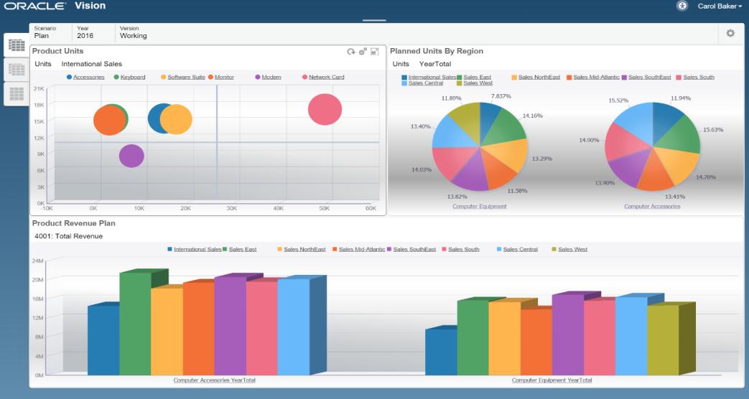Open the accessibility settings icon
The height and width of the screenshot is (399, 749).
pyautogui.click(x=682, y=6)
